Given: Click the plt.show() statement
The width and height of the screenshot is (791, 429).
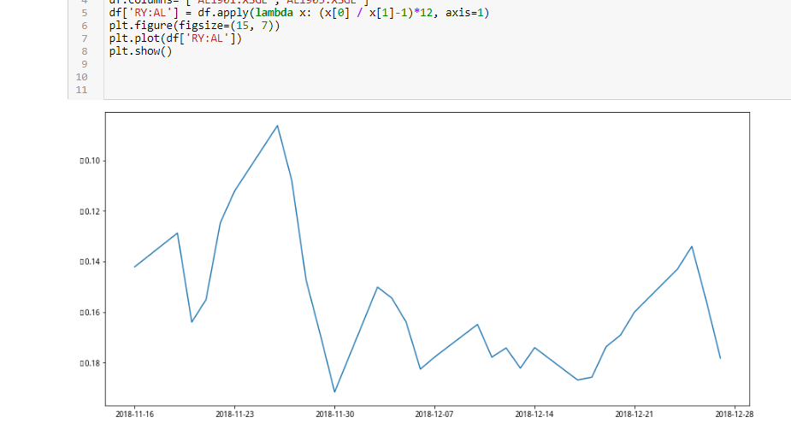Looking at the screenshot, I should point(140,51).
